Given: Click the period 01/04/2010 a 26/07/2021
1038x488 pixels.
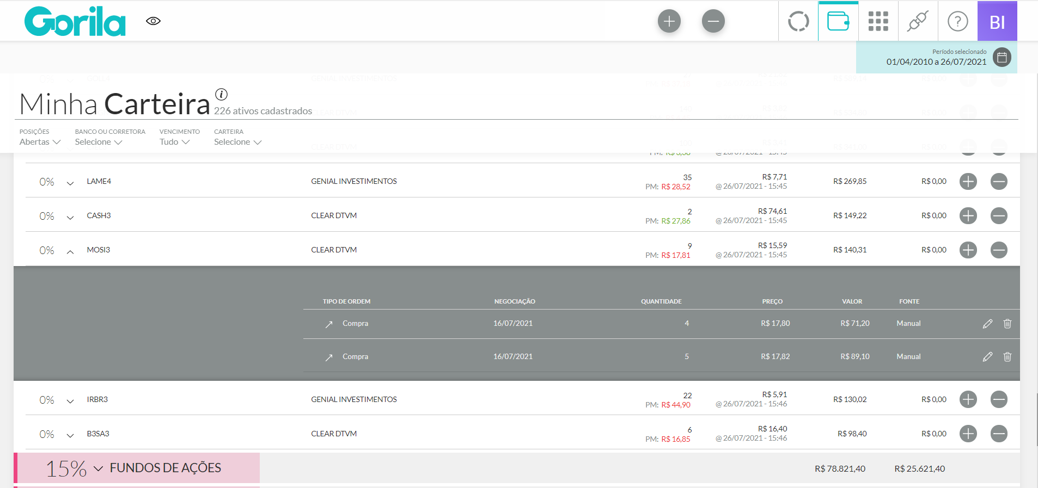Looking at the screenshot, I should (x=936, y=62).
